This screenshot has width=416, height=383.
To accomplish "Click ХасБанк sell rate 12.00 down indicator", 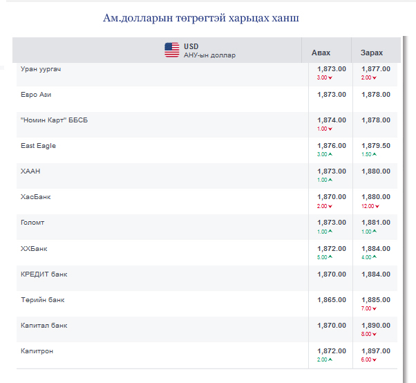I will click(x=377, y=206).
